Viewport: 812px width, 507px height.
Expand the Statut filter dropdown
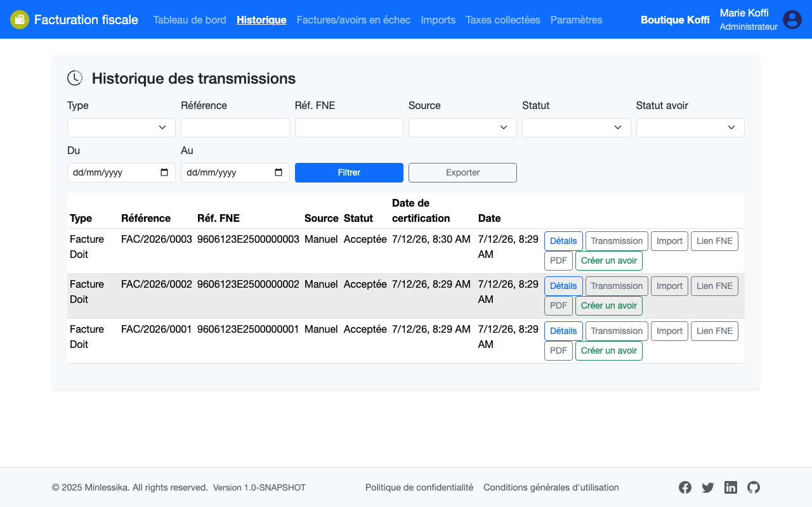click(577, 127)
